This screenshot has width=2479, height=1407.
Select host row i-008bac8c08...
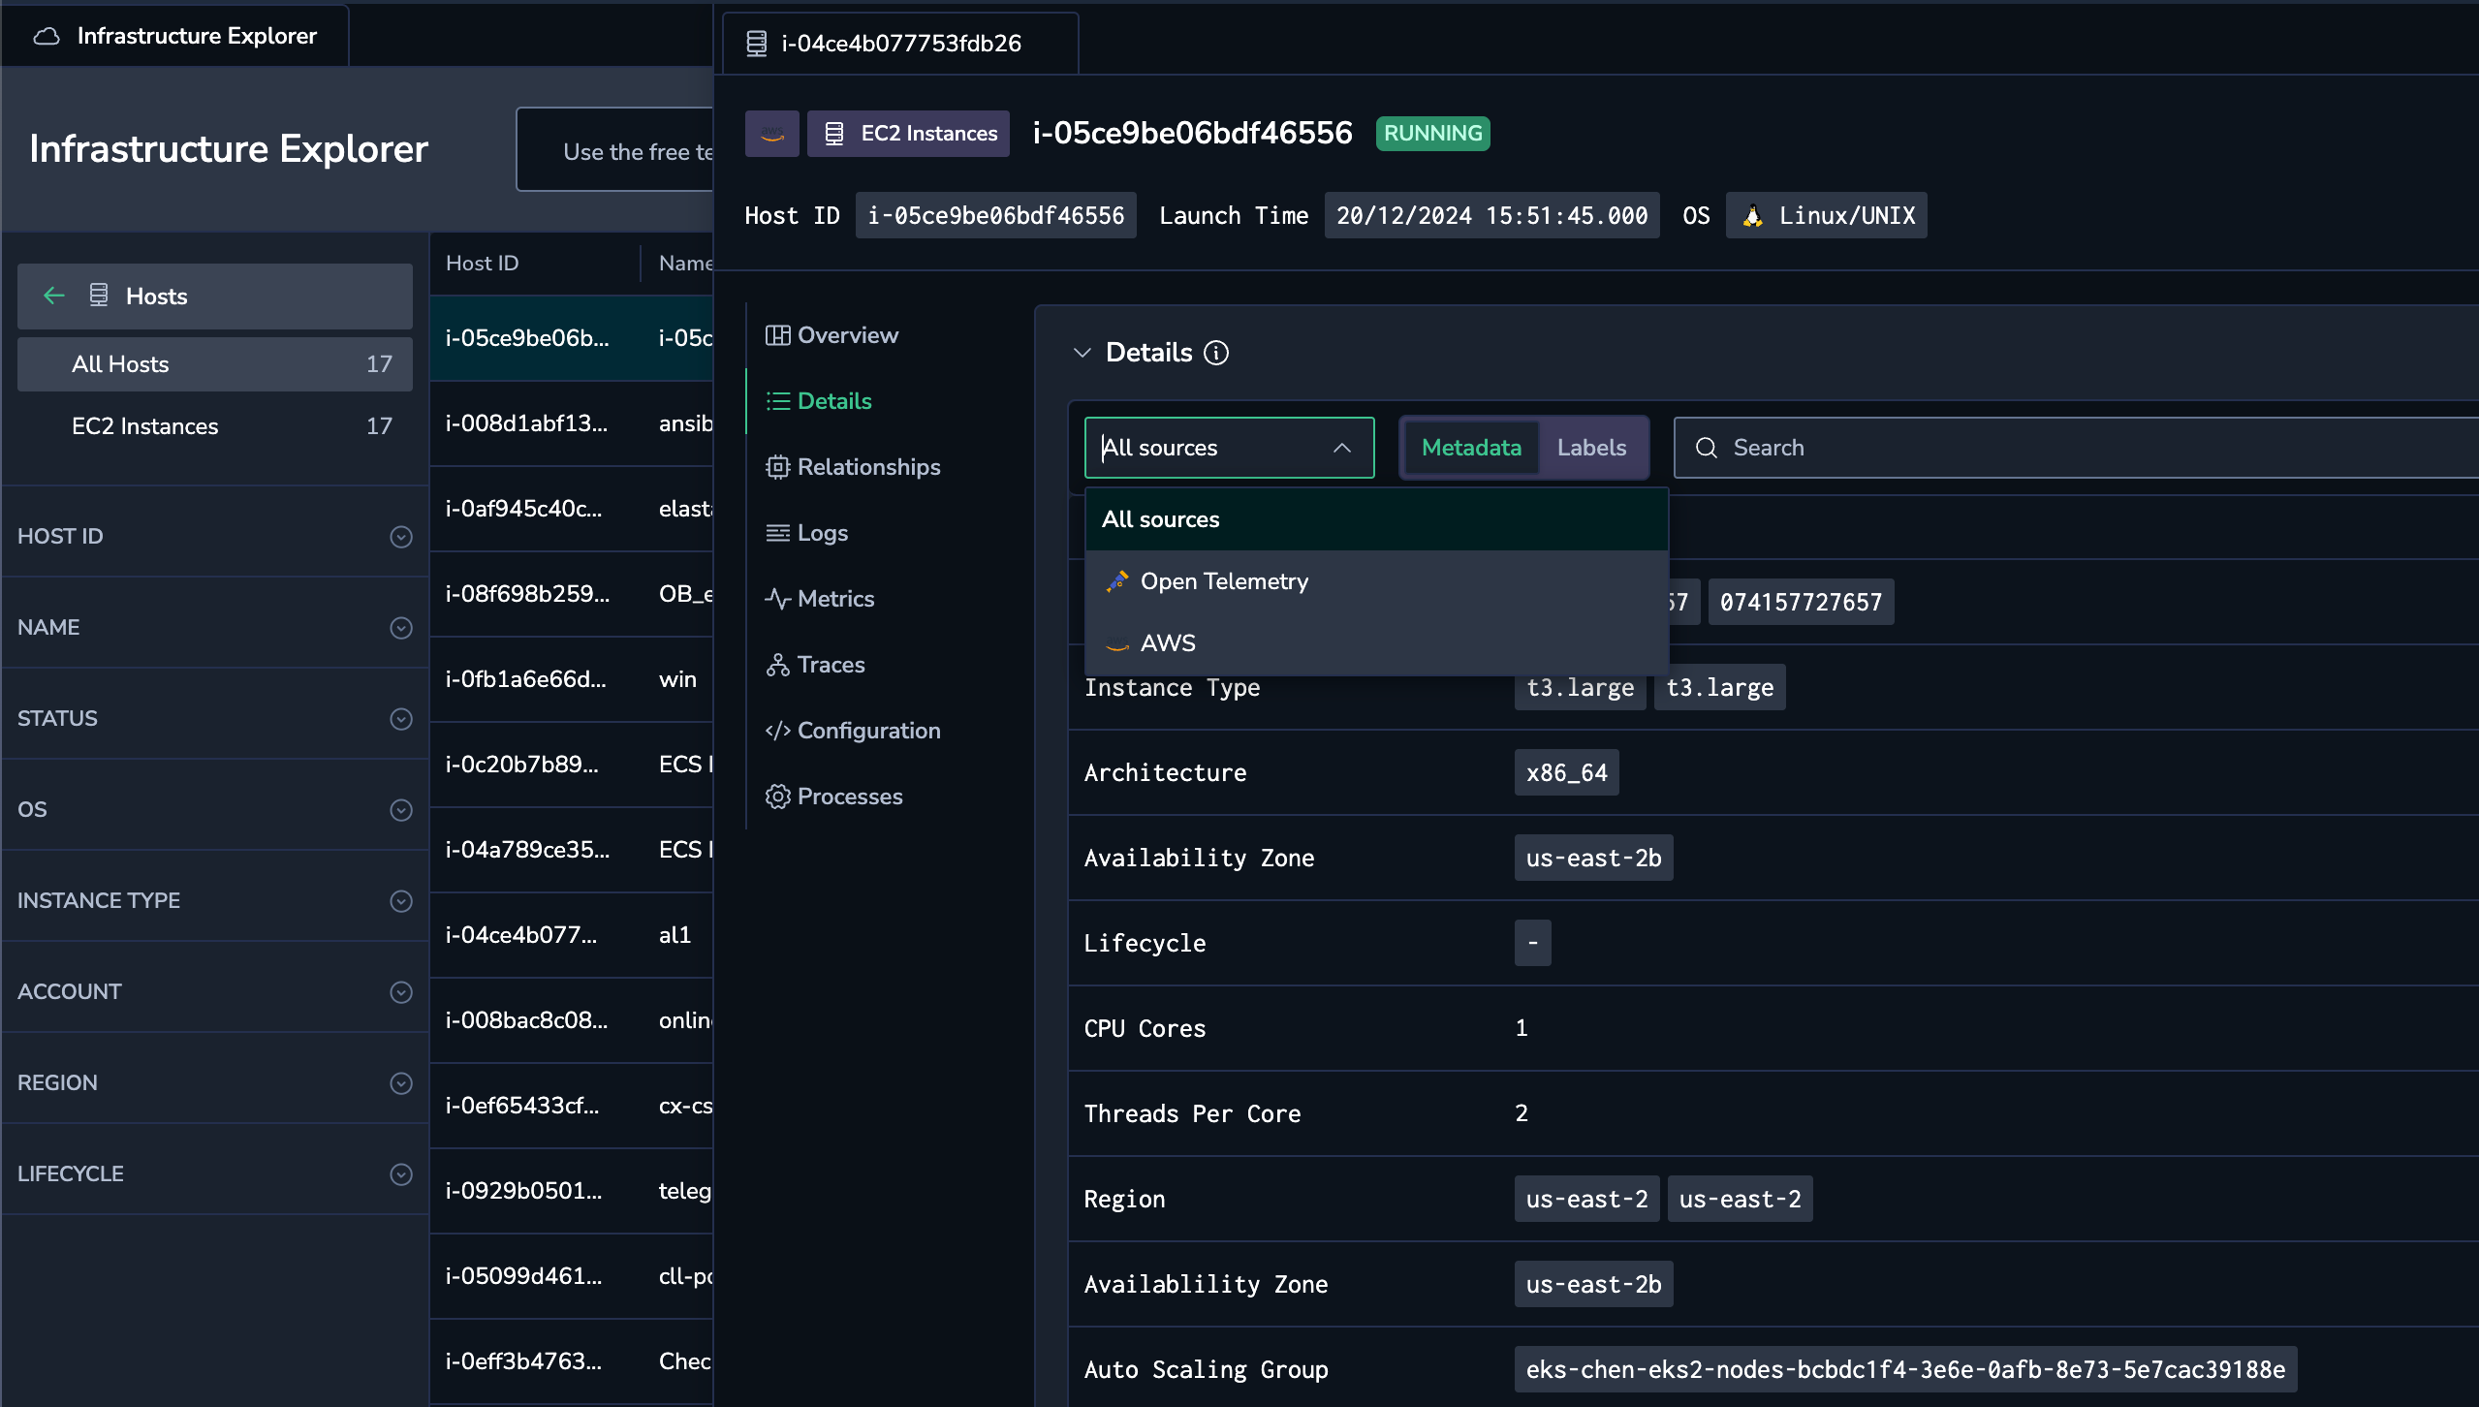pos(572,1020)
